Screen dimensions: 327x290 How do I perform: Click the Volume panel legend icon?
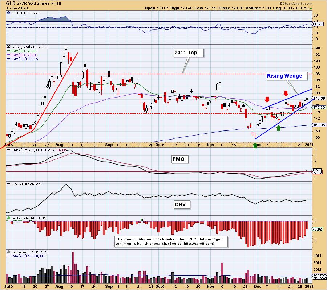[9, 252]
